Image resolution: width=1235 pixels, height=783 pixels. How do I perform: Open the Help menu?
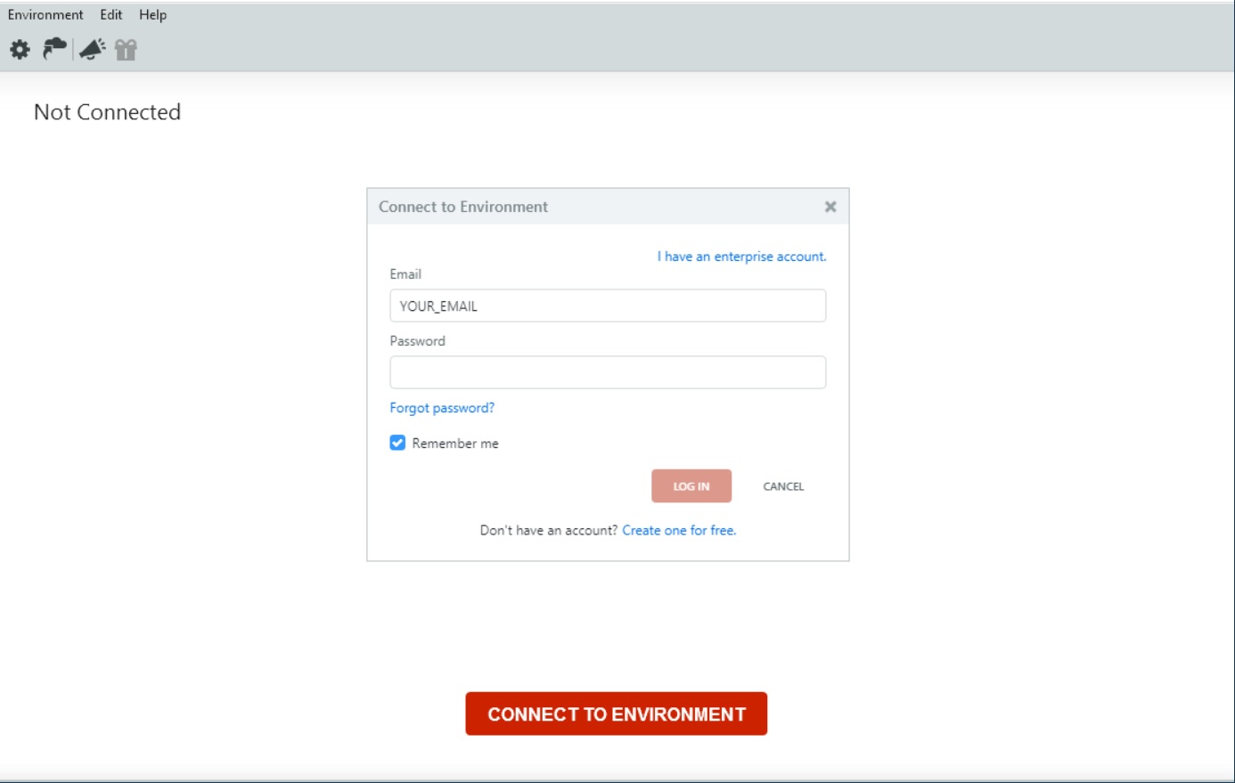(x=152, y=14)
